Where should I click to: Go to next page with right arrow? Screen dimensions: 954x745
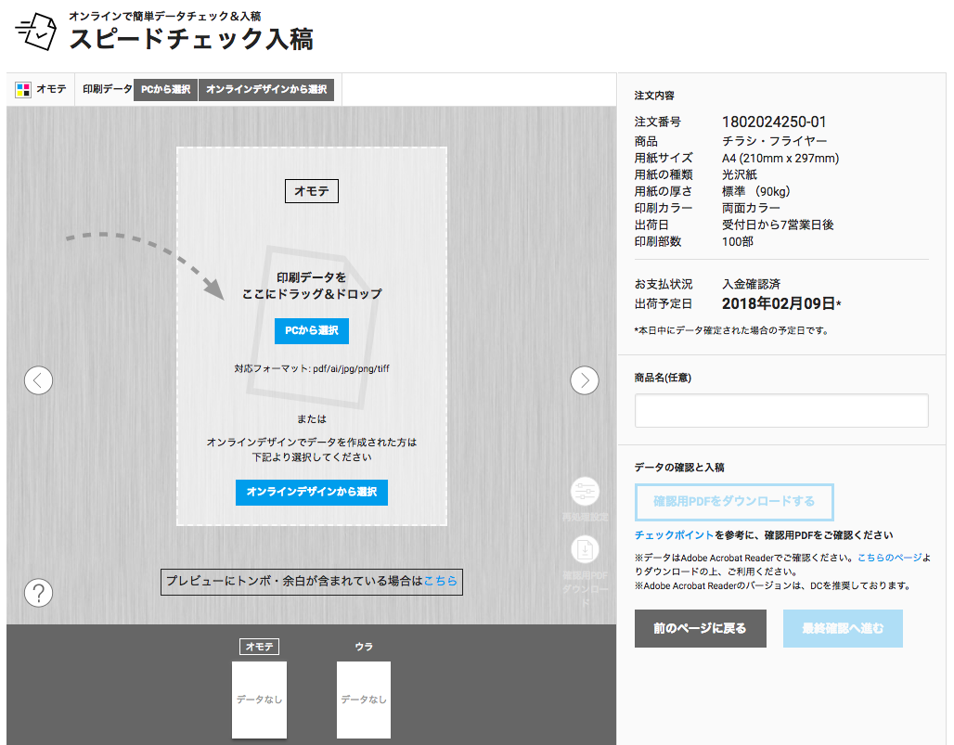click(x=584, y=380)
